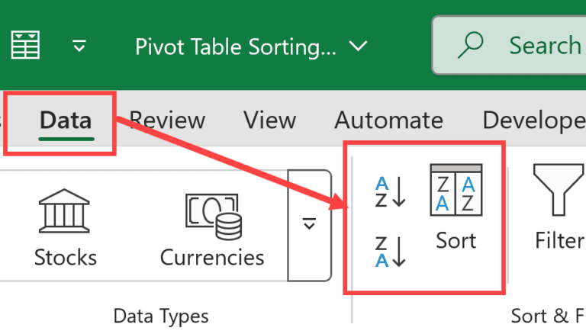Viewport: 586px width, 334px height.
Task: Click the magnifying glass search icon
Action: click(x=471, y=45)
